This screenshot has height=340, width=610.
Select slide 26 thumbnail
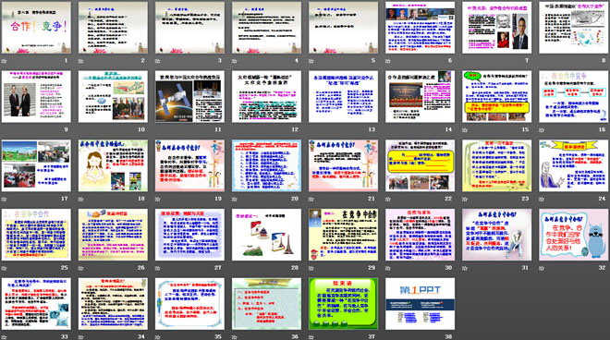(x=113, y=235)
